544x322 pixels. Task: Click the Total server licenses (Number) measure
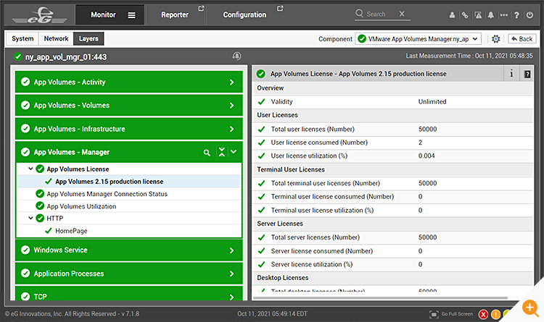coord(392,237)
